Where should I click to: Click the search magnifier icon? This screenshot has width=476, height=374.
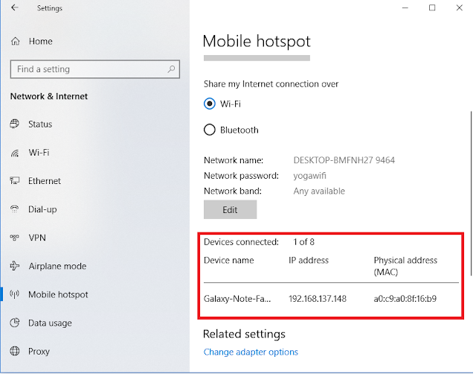click(x=171, y=69)
